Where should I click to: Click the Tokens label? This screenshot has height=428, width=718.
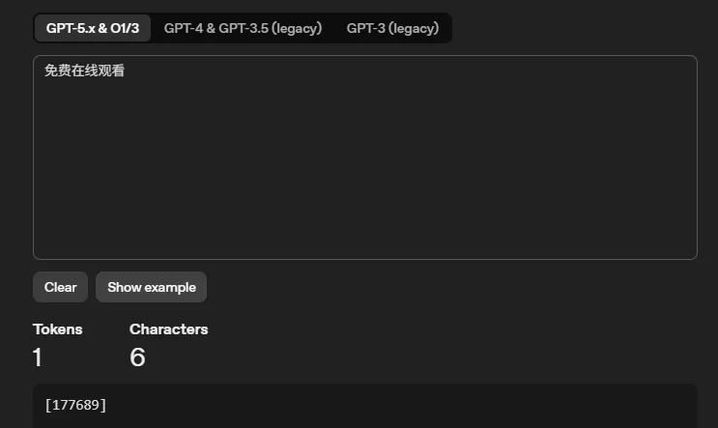[x=58, y=329]
